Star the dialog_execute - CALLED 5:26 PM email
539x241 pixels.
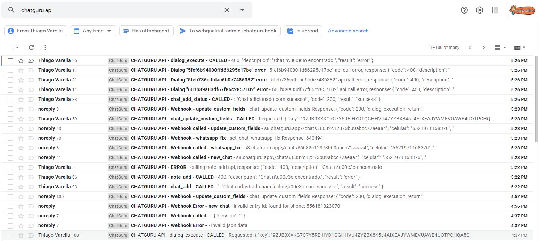coord(21,61)
